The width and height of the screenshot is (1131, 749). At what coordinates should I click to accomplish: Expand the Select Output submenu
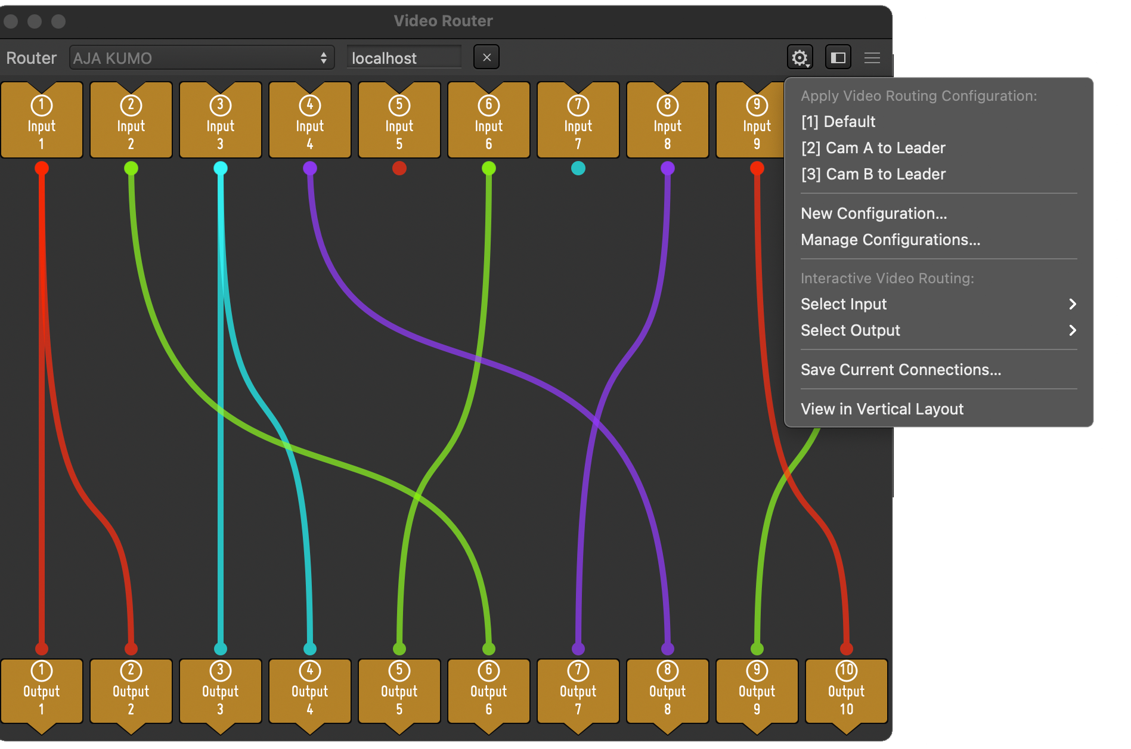pyautogui.click(x=938, y=330)
